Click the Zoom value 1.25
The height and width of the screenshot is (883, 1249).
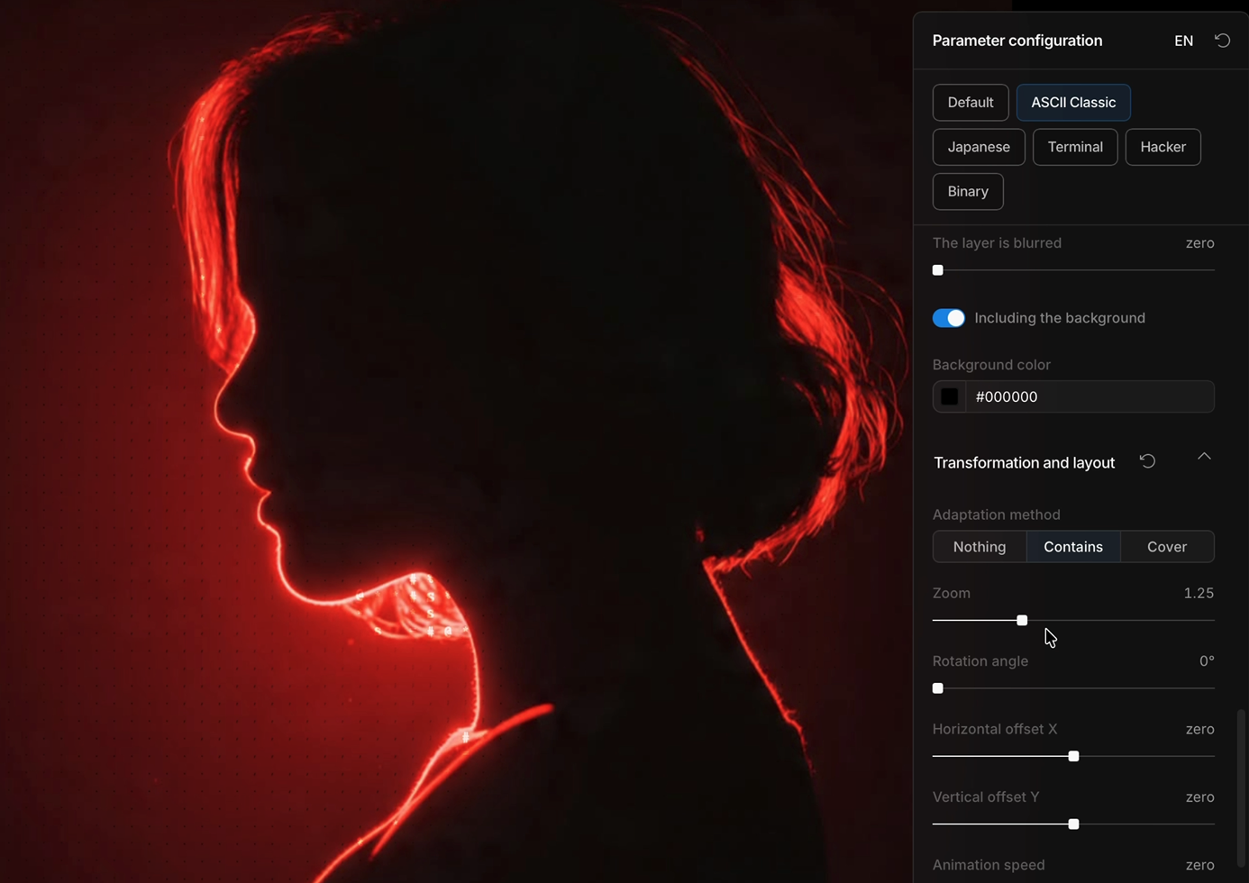tap(1199, 593)
